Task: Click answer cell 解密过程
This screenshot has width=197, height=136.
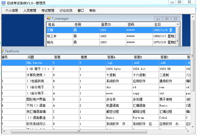Action: click(x=119, y=112)
